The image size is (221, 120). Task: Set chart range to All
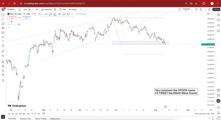click(39, 114)
